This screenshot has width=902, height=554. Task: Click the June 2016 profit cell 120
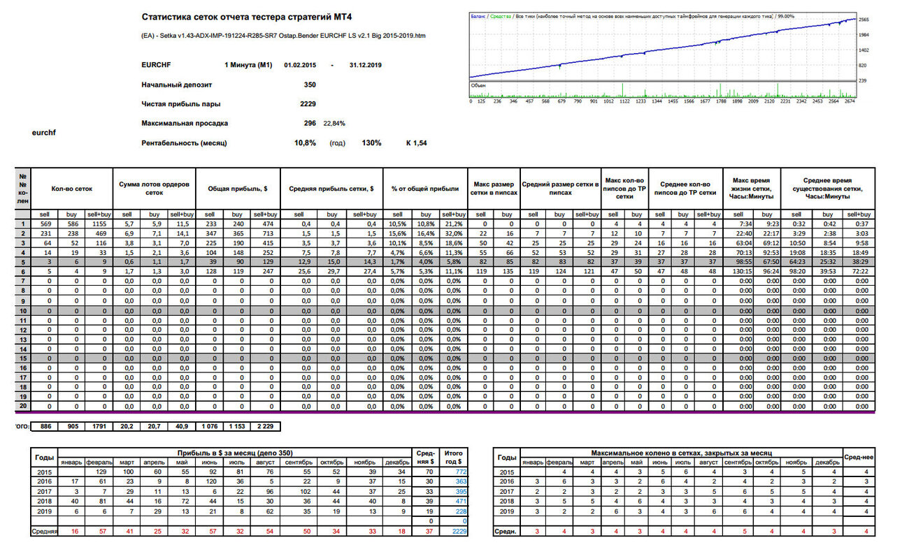(x=210, y=482)
